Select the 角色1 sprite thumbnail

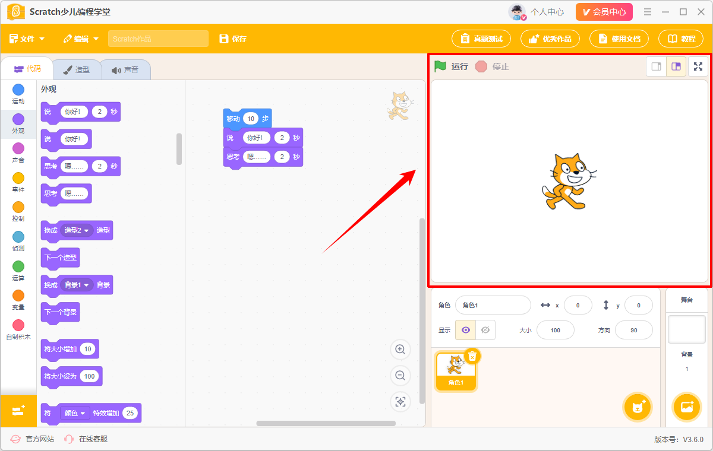click(x=456, y=371)
